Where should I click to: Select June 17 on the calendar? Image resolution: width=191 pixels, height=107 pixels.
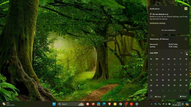[x=157, y=80]
